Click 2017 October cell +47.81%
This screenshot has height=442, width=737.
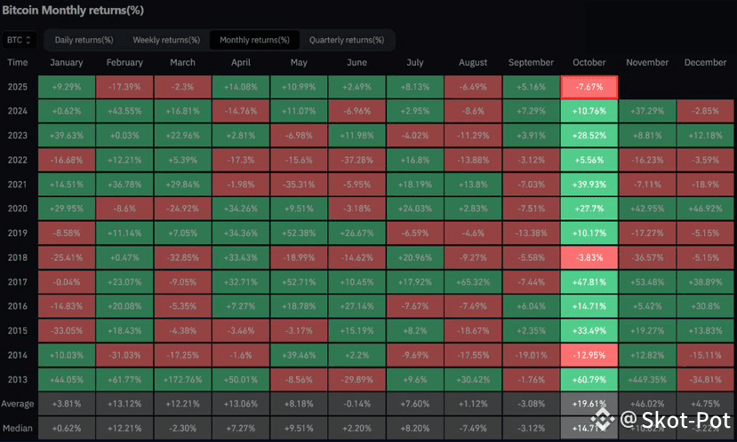(589, 282)
